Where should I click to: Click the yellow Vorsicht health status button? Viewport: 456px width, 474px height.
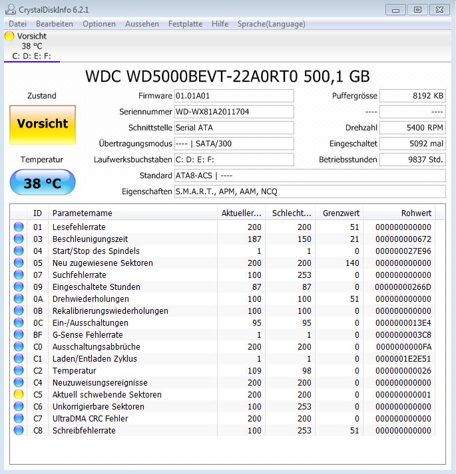coord(43,124)
